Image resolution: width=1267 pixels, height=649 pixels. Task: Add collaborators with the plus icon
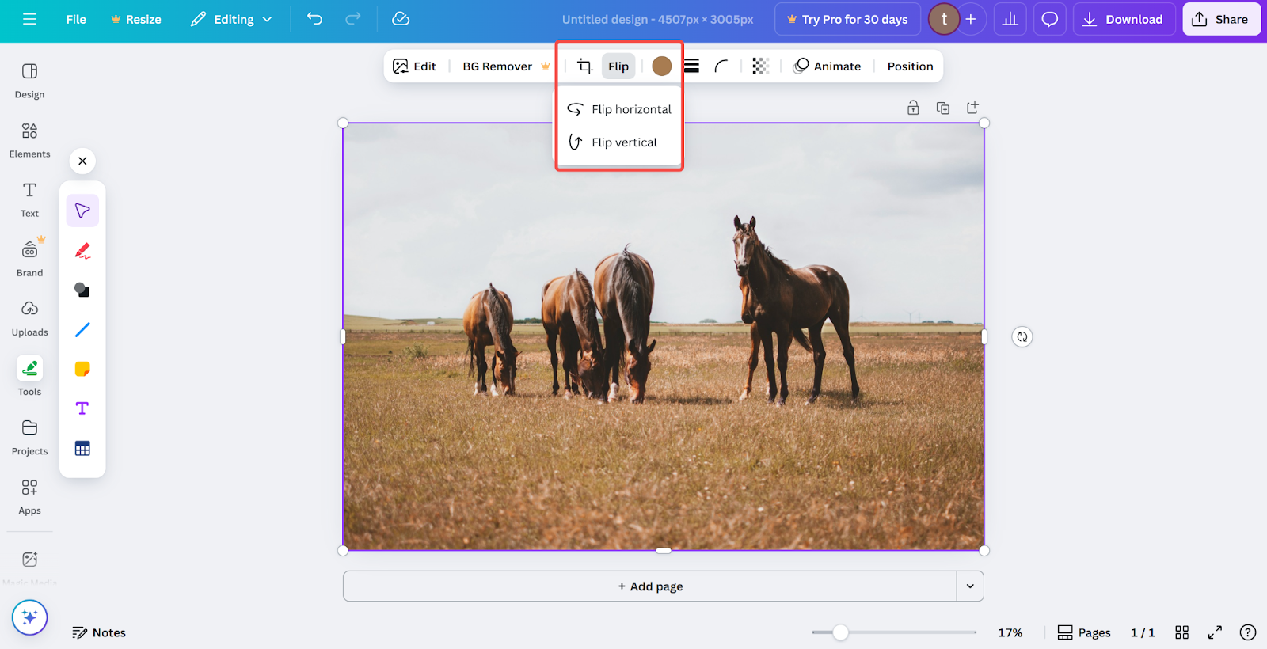(971, 19)
